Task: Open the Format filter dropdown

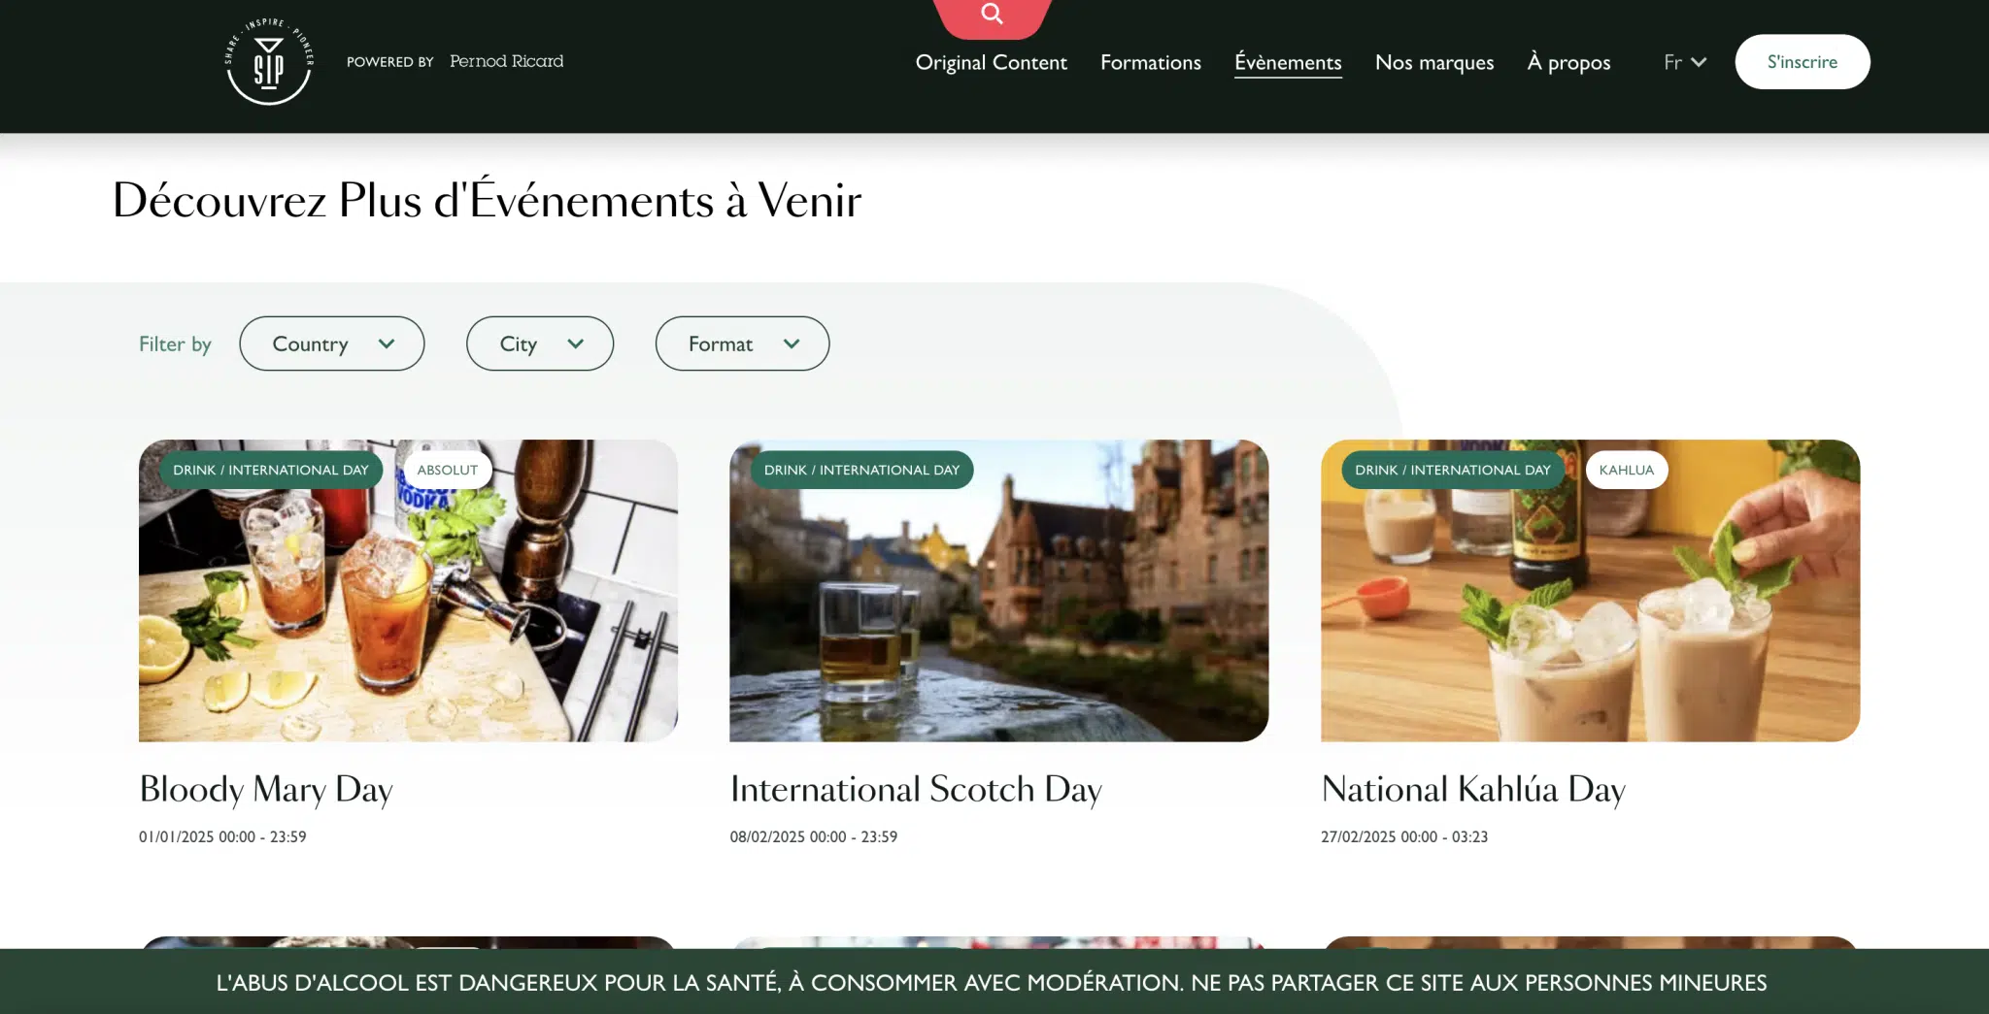Action: [x=742, y=343]
